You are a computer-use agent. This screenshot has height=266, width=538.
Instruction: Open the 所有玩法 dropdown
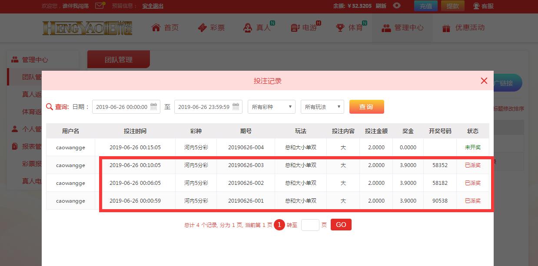322,107
